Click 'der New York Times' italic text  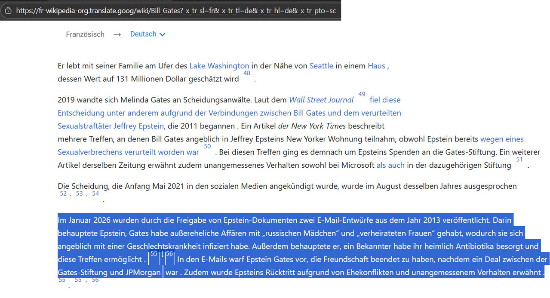[312, 126]
